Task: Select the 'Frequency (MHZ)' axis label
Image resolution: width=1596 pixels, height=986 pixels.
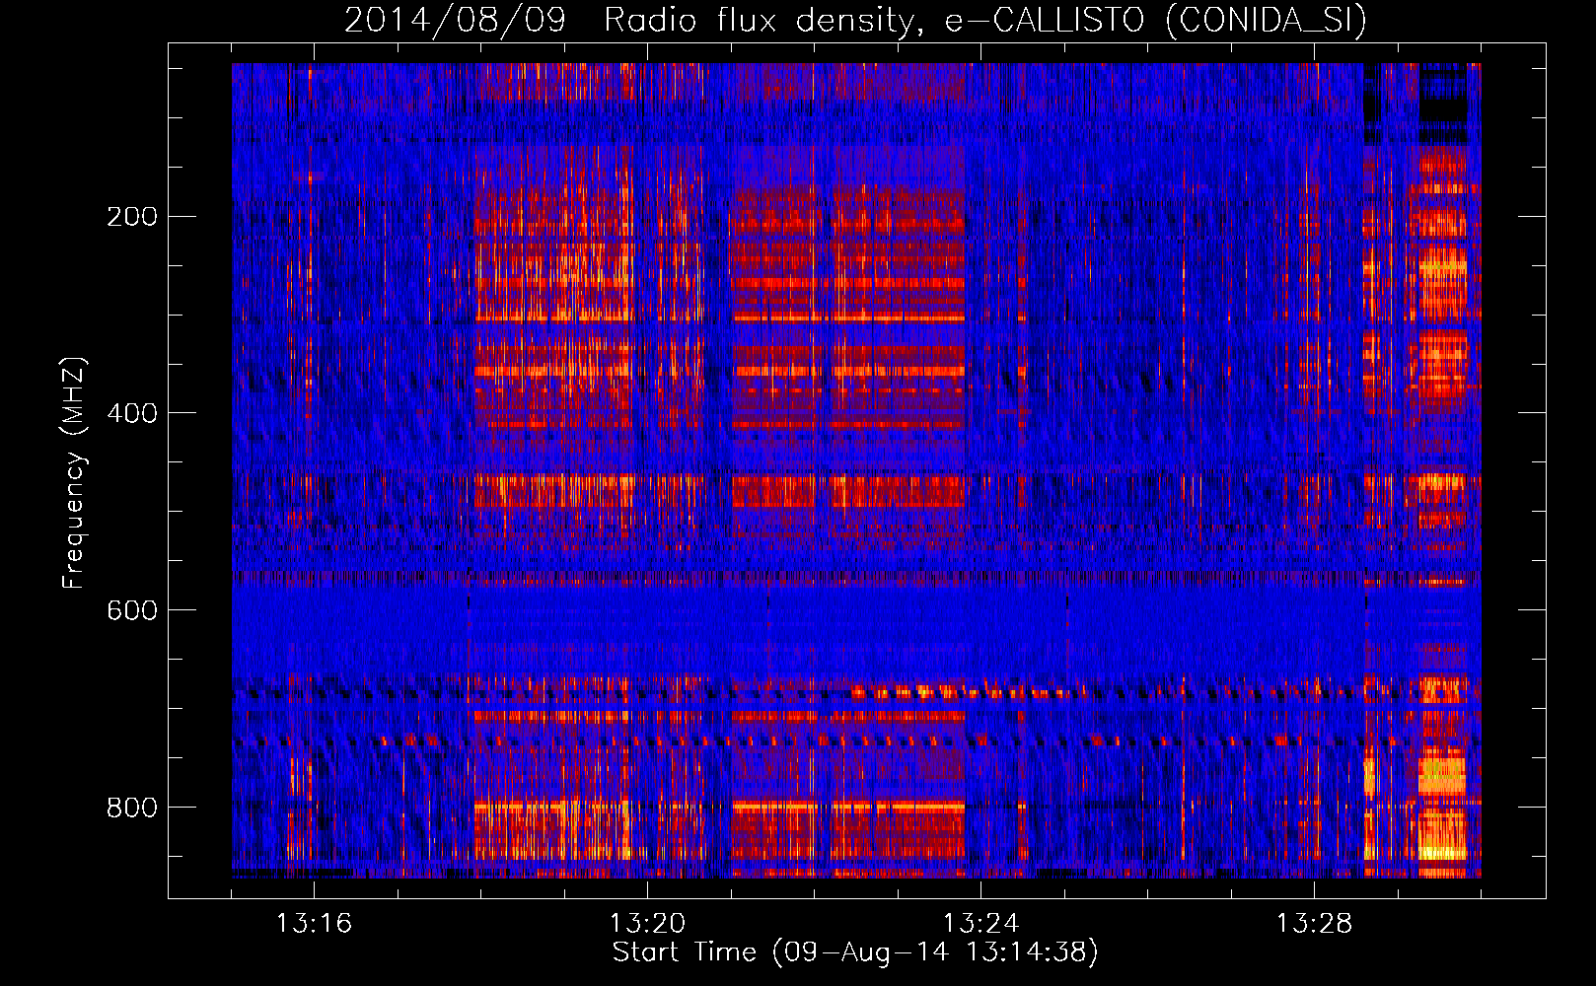Action: (74, 473)
